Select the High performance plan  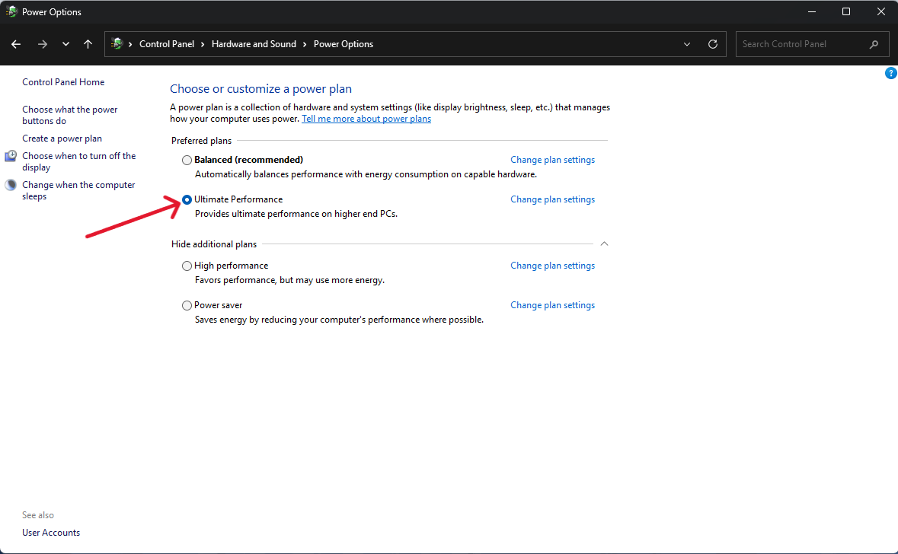point(187,266)
